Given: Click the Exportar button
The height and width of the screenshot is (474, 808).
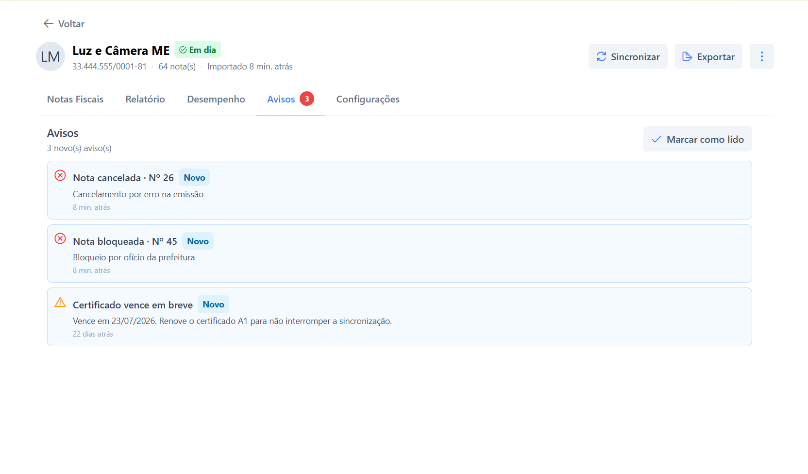Looking at the screenshot, I should tap(708, 56).
